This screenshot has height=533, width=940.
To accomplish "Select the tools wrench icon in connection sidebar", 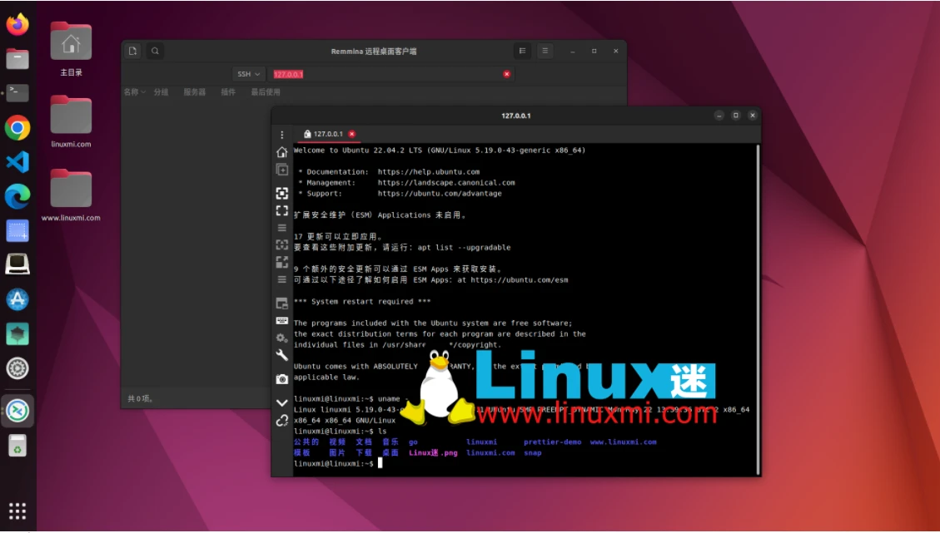I will [x=281, y=355].
